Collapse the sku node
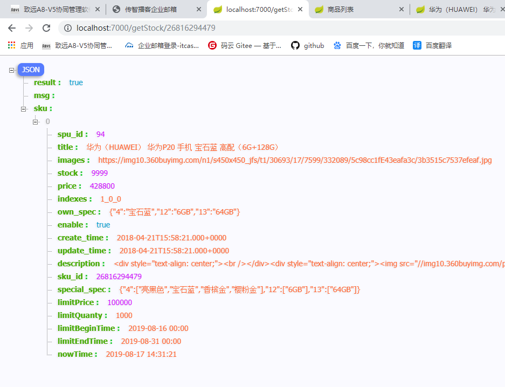Viewport: 505px width, 387px height. click(24, 109)
